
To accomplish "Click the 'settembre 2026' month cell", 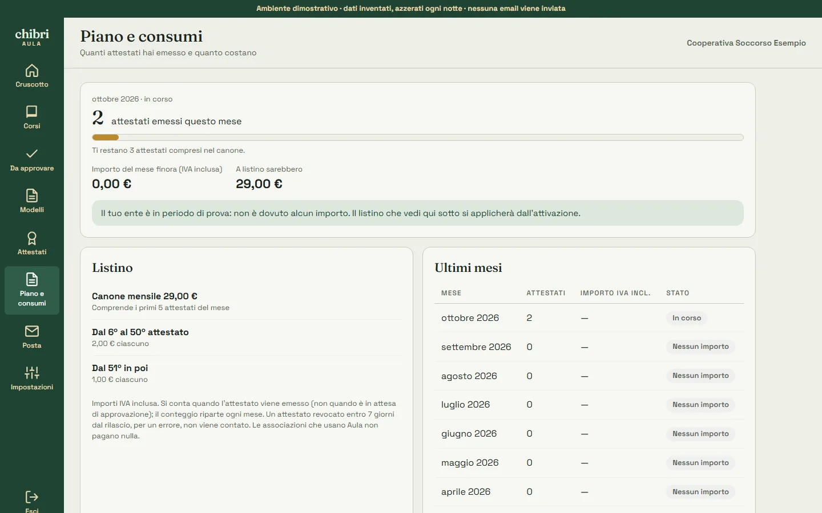I will point(476,347).
